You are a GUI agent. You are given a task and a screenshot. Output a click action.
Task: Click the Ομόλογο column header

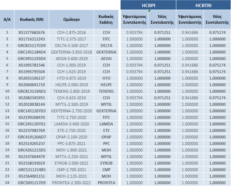pos(72,19)
